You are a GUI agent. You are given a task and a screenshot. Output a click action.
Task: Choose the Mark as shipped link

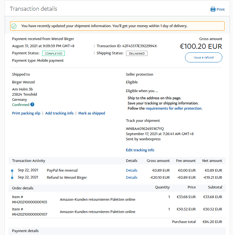[92, 113]
